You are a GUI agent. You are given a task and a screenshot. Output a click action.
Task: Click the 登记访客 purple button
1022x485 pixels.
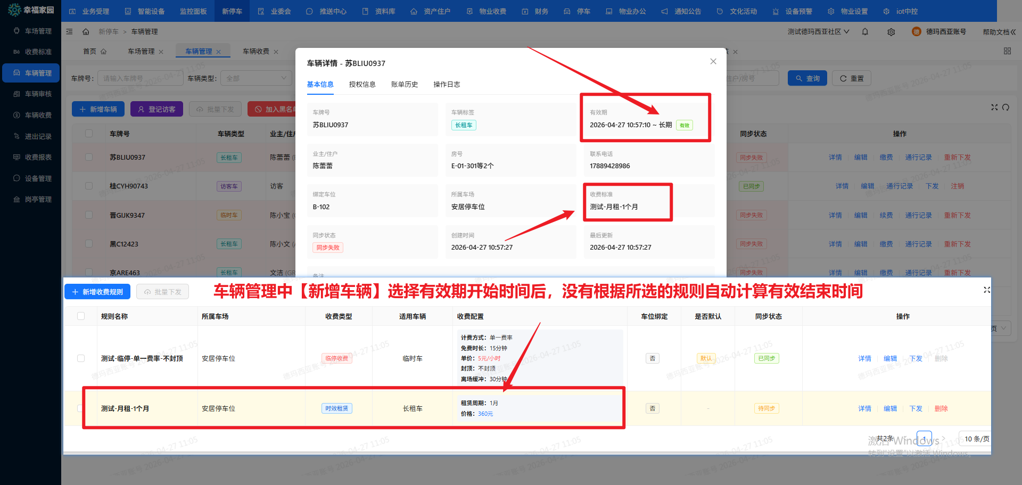point(156,109)
